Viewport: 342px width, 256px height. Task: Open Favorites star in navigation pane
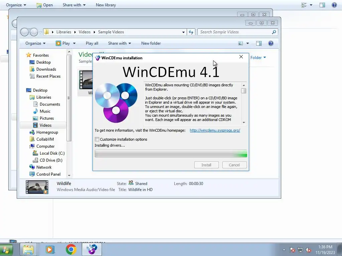(x=28, y=55)
